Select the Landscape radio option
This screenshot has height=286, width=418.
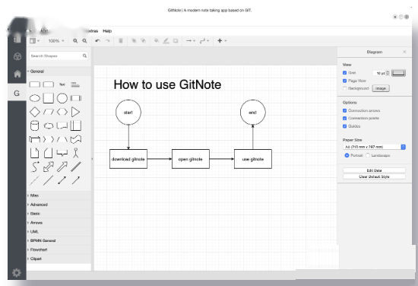click(x=368, y=155)
